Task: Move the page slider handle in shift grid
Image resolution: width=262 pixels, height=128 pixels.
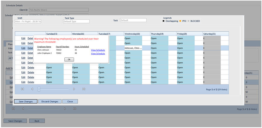Action: tap(39, 89)
